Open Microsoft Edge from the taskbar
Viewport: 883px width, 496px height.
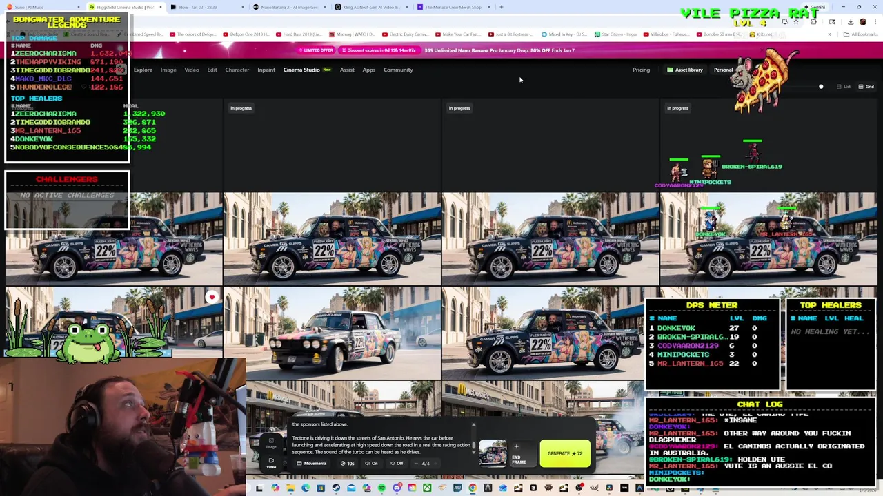(306, 488)
